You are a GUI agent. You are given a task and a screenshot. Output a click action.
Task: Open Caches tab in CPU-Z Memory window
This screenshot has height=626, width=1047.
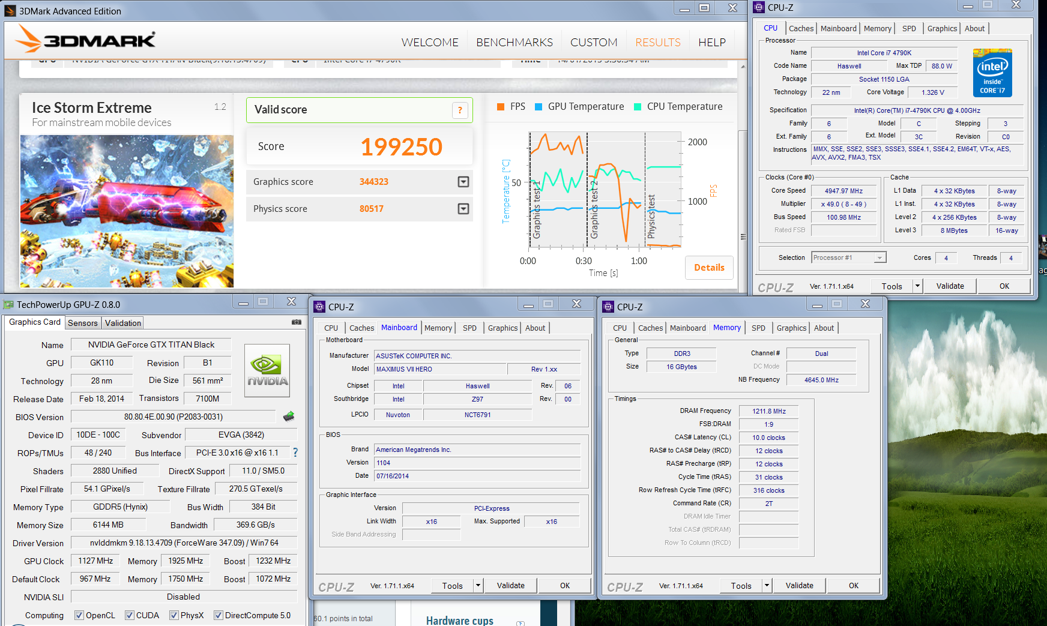(650, 328)
